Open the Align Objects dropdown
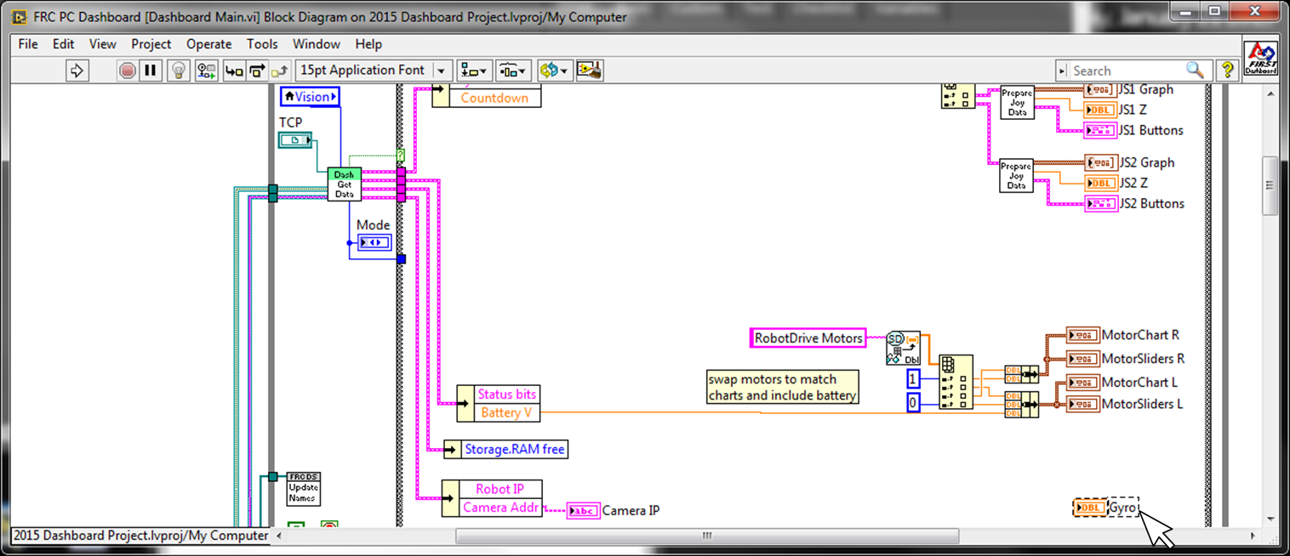The width and height of the screenshot is (1290, 556). [x=474, y=71]
